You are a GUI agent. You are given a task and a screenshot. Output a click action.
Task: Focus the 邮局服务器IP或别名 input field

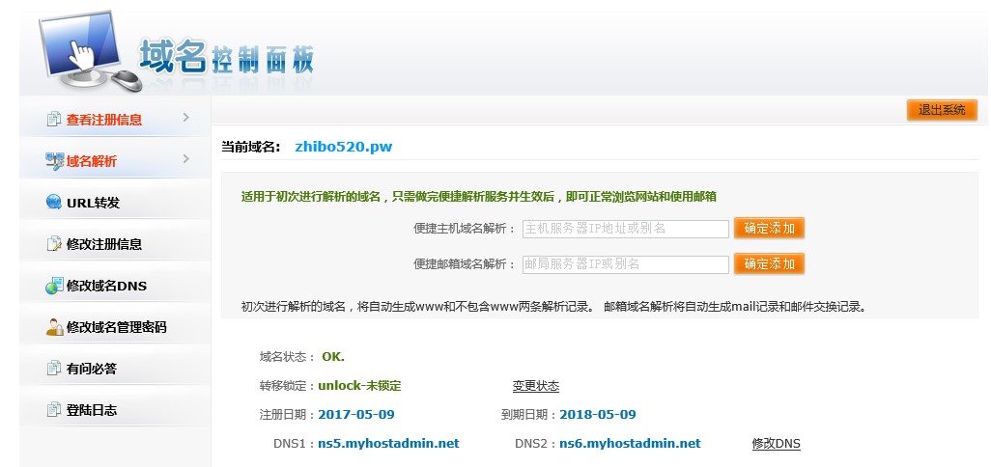[625, 263]
